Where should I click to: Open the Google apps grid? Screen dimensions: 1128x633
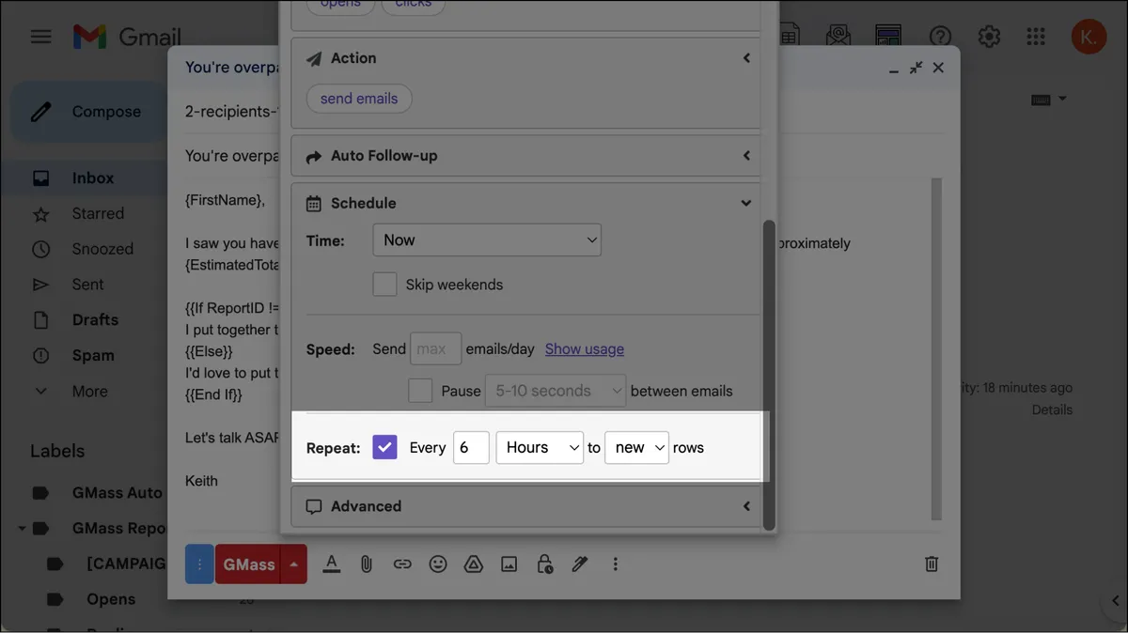1036,37
